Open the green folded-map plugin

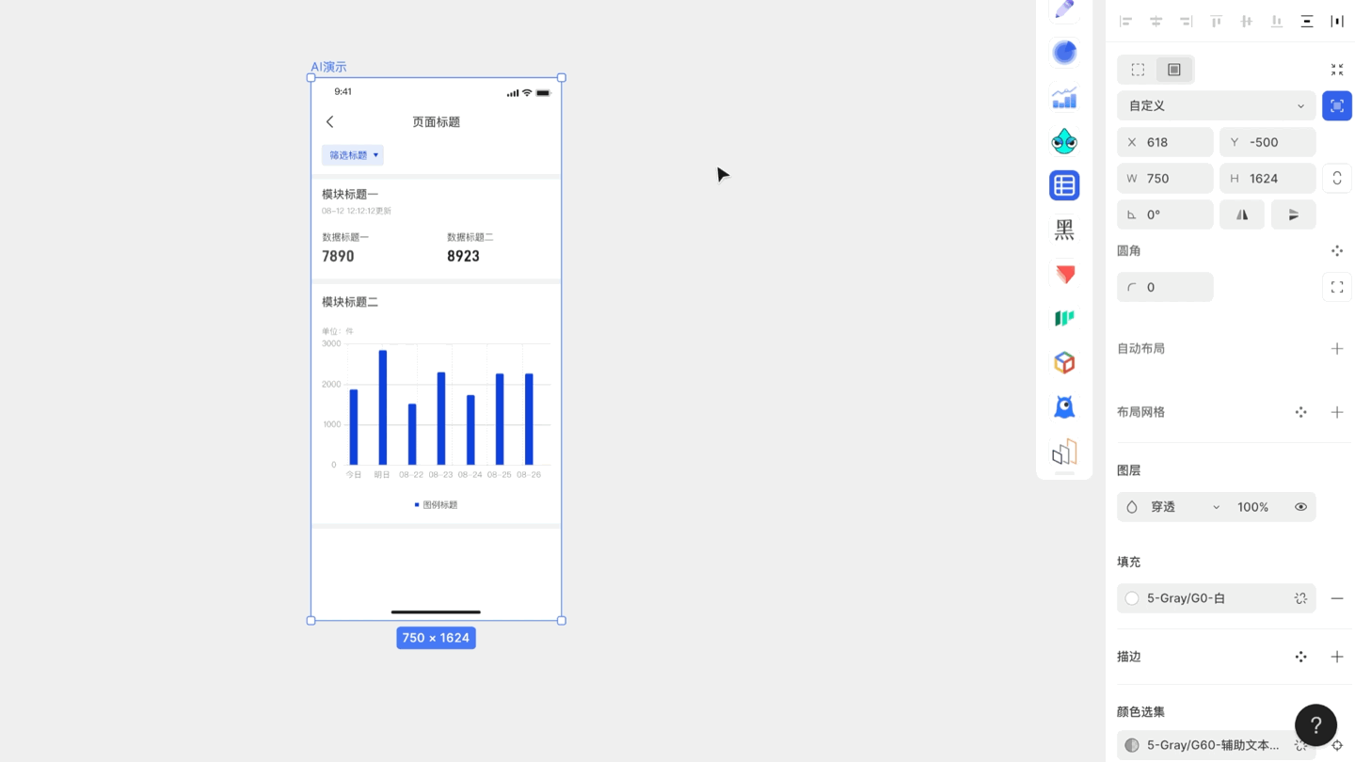tap(1064, 318)
